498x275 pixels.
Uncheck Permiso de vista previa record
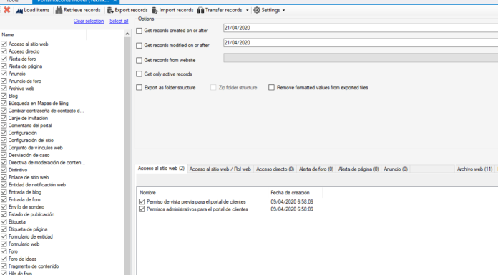[142, 201]
